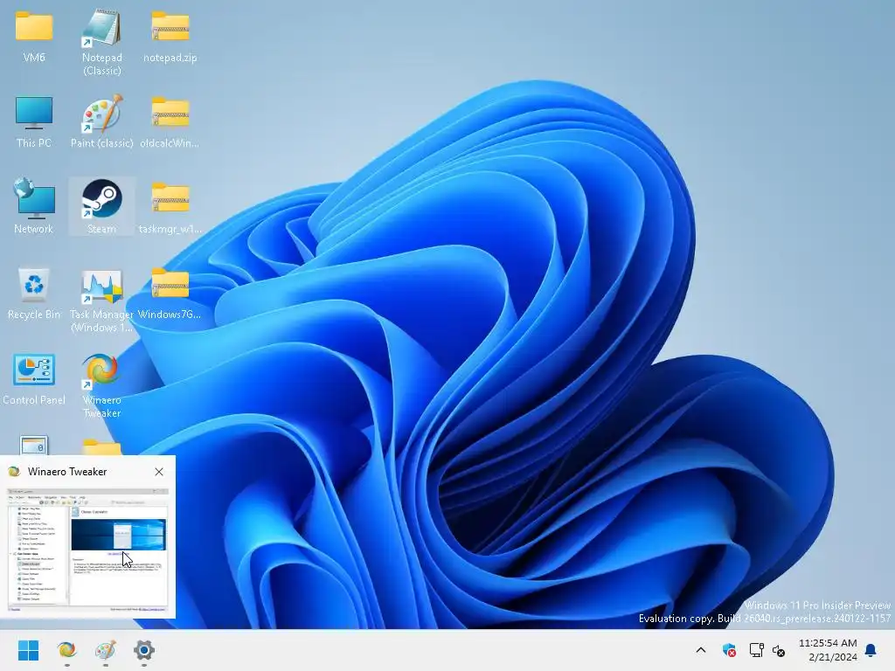Select the Winaero Tweaker window thumbnail
The height and width of the screenshot is (671, 895).
87,550
